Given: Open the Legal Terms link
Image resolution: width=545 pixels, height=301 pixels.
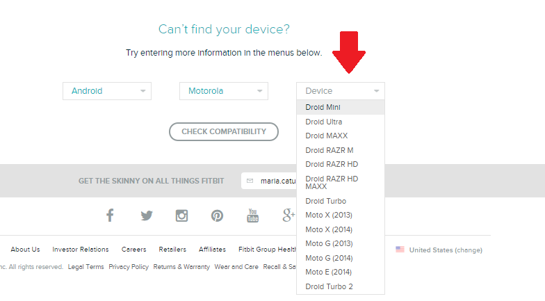Looking at the screenshot, I should pyautogui.click(x=86, y=267).
